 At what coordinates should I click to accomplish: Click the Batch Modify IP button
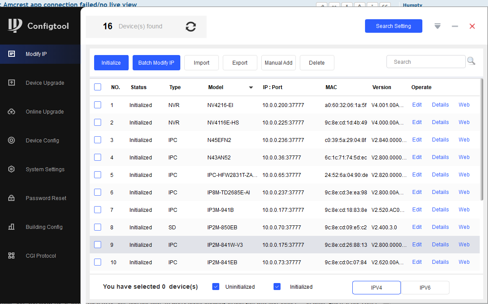156,63
